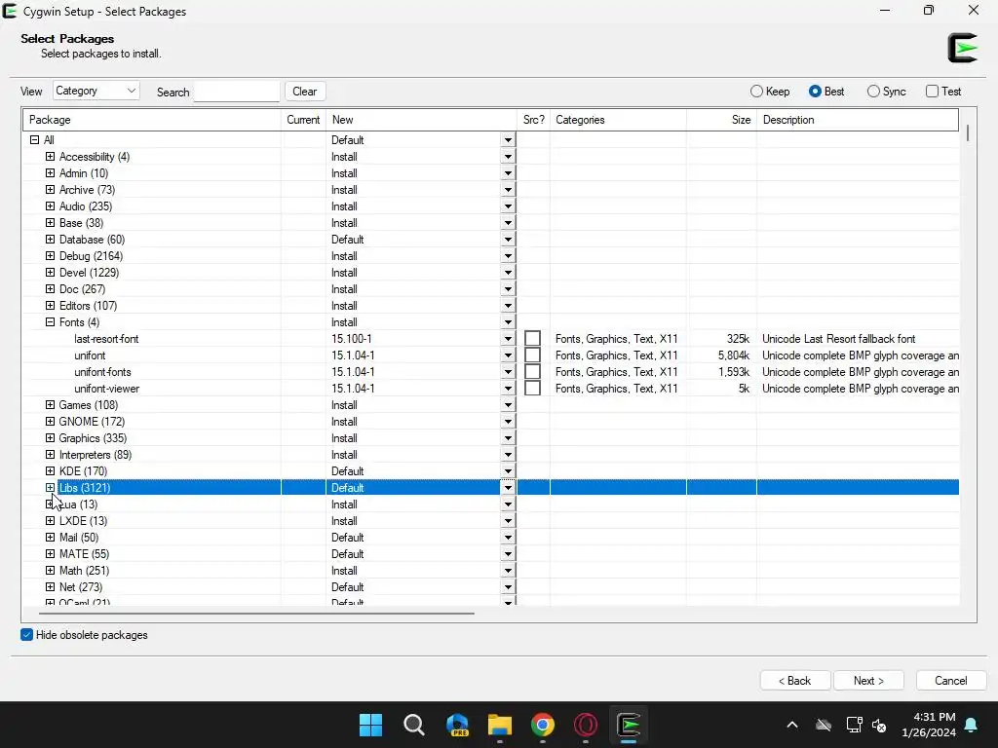This screenshot has height=748, width=998.
Task: Toggle Hide obsolete packages checkbox
Action: click(26, 635)
